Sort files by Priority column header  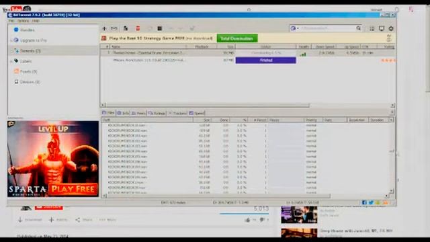tap(313, 120)
